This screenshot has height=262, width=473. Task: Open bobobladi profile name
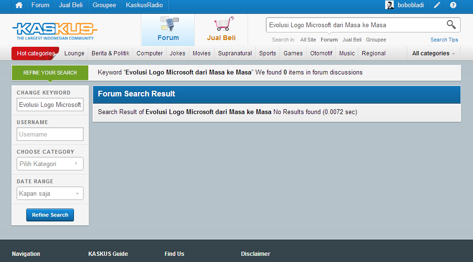click(410, 5)
